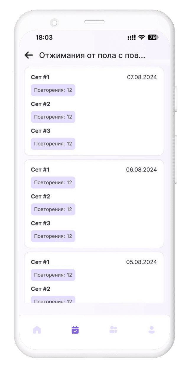This screenshot has width=189, height=373.
Task: Select Сет #1 in the 07.08.2024 card
Action: pyautogui.click(x=40, y=77)
